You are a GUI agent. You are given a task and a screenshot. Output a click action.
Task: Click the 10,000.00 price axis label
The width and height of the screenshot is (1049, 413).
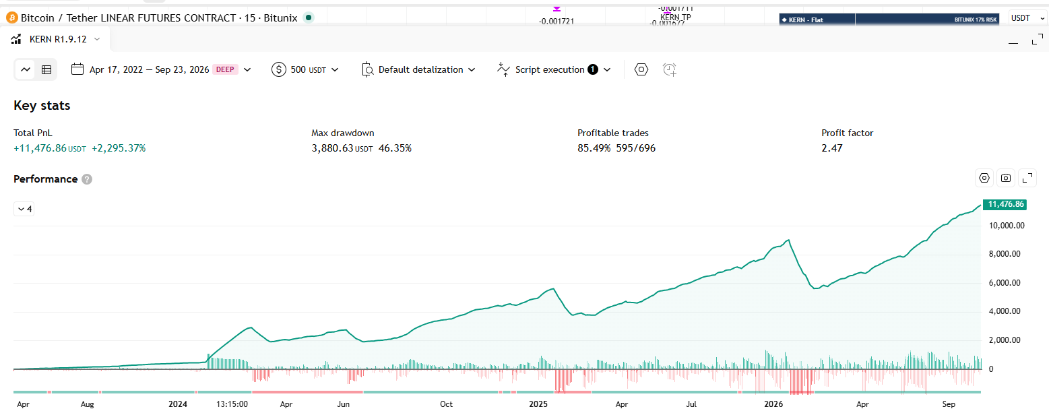(1005, 226)
